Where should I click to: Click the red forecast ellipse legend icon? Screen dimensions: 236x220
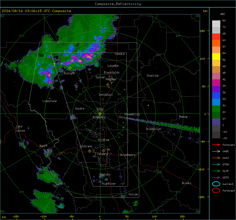pos(216,190)
